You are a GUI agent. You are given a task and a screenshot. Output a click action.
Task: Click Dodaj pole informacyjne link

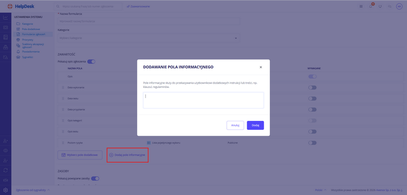[127, 155]
